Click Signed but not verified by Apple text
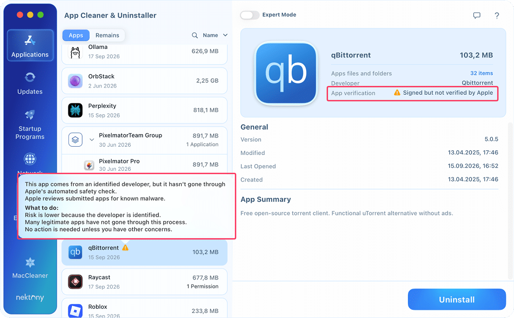Viewport: 514px width, 318px height. pyautogui.click(x=448, y=93)
